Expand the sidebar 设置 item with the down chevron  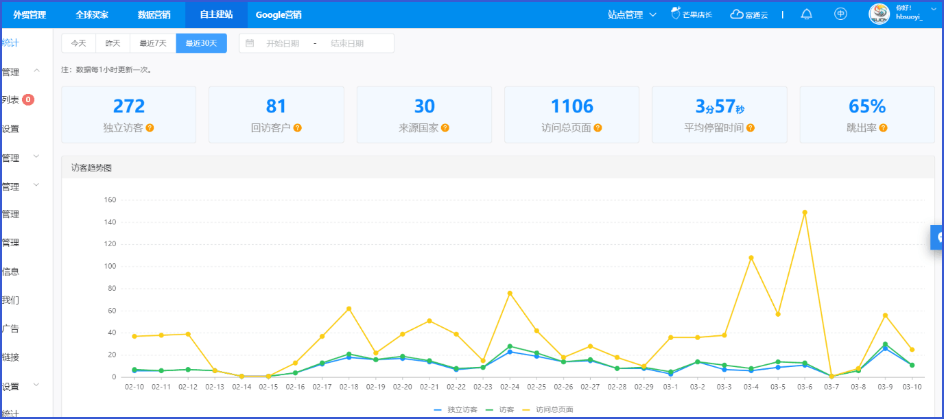pos(37,385)
